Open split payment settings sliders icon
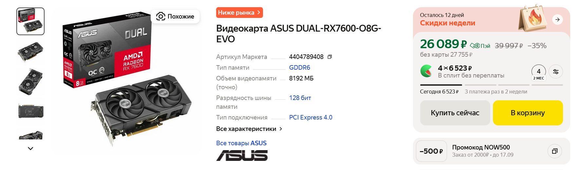Screen dimensions: 581x170 point(556,72)
